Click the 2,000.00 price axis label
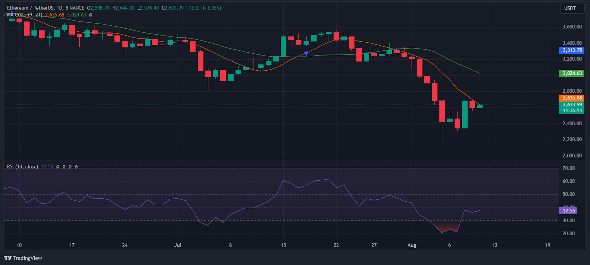The width and height of the screenshot is (590, 265). [572, 156]
